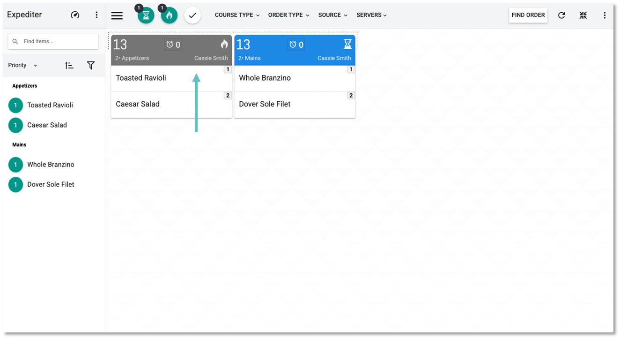Screen dimensions: 620x339
Task: Toggle the hourglass waiting orders filter
Action: pyautogui.click(x=146, y=15)
